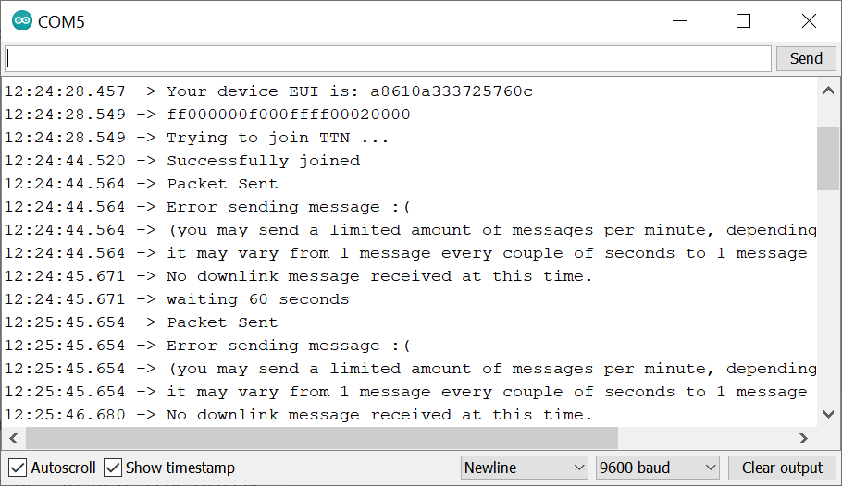The width and height of the screenshot is (842, 486).
Task: Untick the Show timestamp checkbox
Action: pos(113,468)
